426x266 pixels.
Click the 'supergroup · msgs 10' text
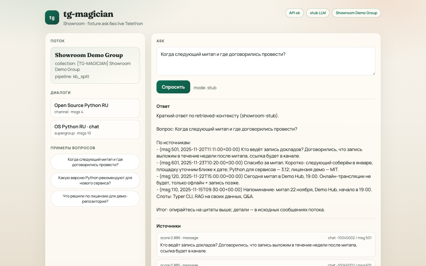[x=73, y=133]
